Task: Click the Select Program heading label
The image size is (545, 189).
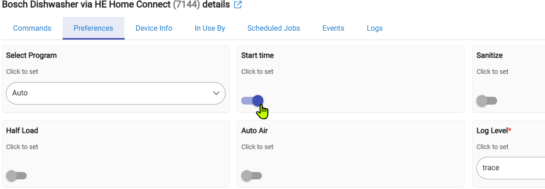Action: click(x=31, y=56)
